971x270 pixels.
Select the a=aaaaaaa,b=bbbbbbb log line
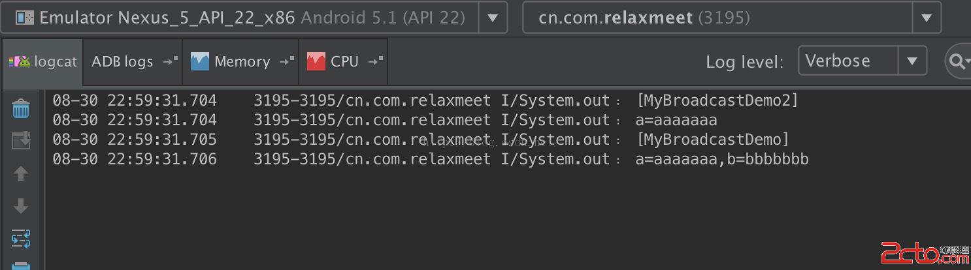tap(721, 159)
